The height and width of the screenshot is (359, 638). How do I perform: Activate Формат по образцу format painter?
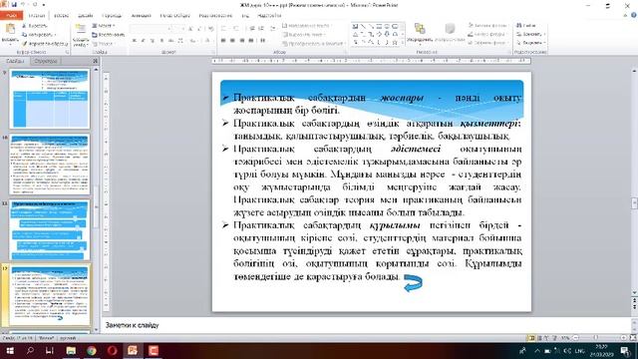click(45, 44)
